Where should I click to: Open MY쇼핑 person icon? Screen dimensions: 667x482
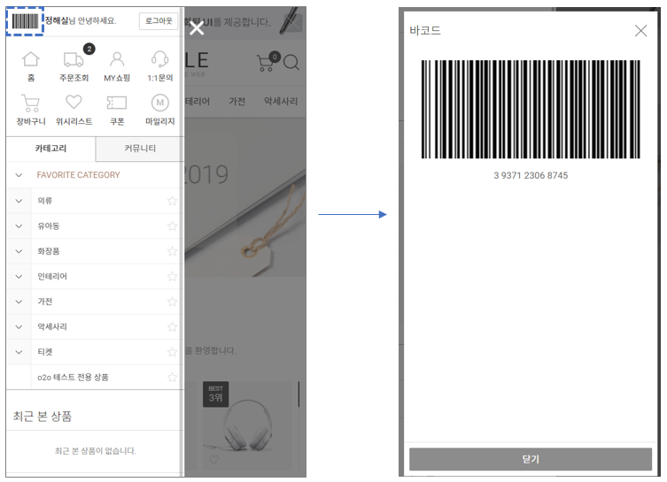[117, 59]
